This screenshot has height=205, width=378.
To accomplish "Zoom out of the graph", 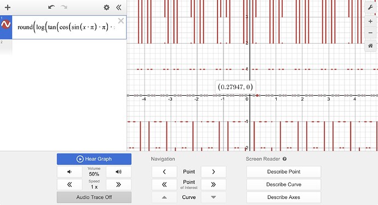I will coord(370,33).
